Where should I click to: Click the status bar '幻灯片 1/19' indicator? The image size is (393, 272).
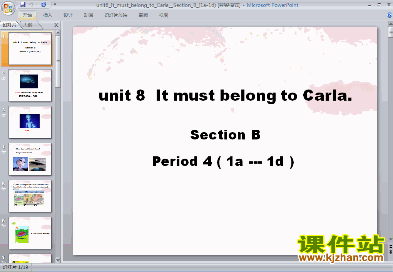(15, 267)
